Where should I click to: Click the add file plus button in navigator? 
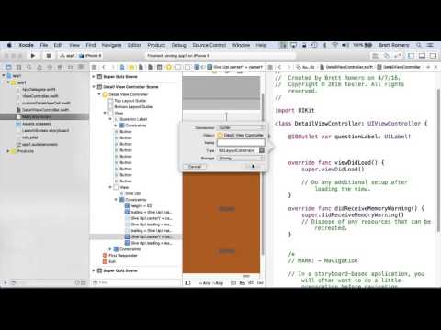[x=6, y=282]
